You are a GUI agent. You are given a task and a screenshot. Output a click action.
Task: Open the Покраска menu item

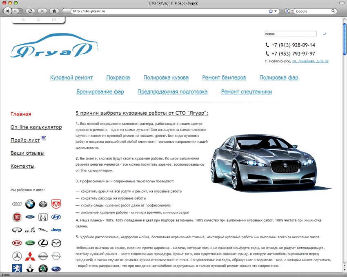point(118,78)
